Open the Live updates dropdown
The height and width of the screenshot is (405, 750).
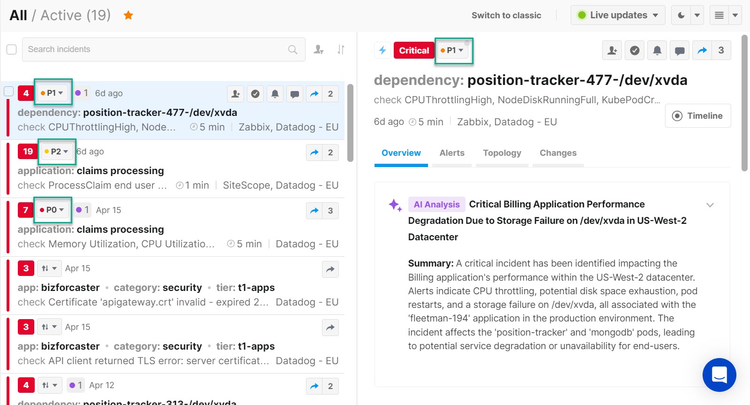(x=618, y=15)
